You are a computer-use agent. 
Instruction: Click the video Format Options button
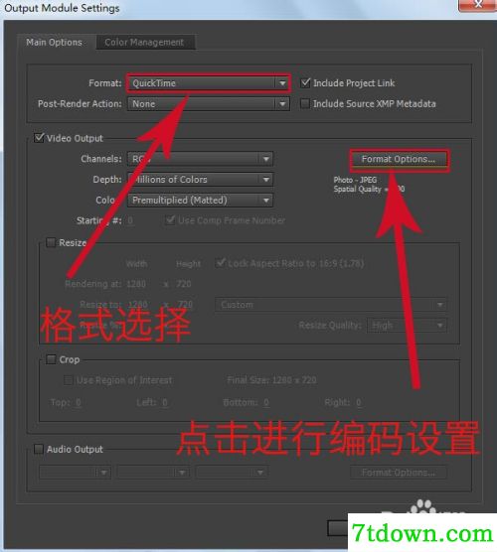(x=399, y=159)
